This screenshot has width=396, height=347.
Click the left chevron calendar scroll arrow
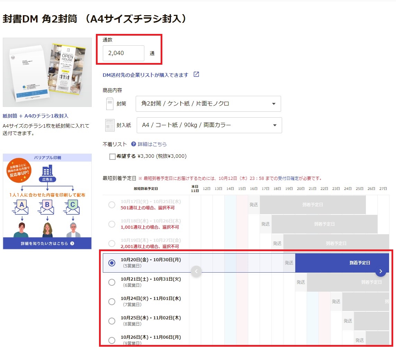coord(196,272)
